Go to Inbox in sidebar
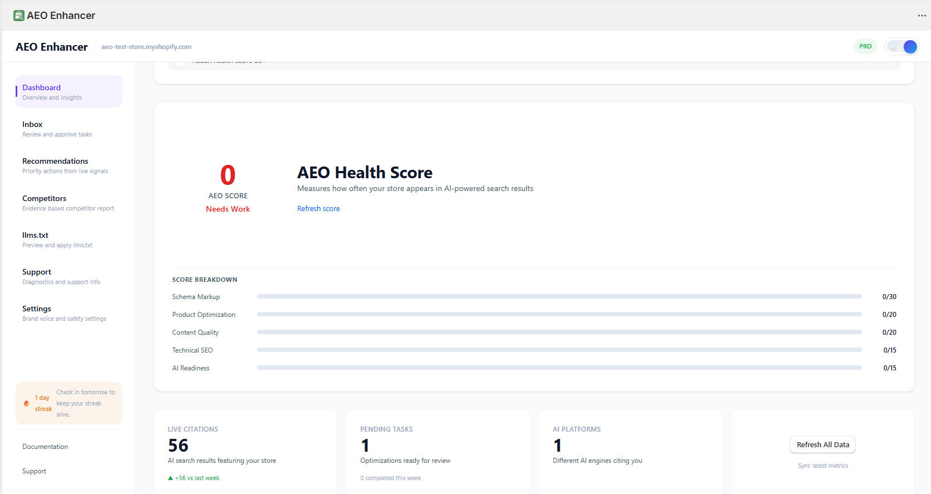 [x=69, y=129]
